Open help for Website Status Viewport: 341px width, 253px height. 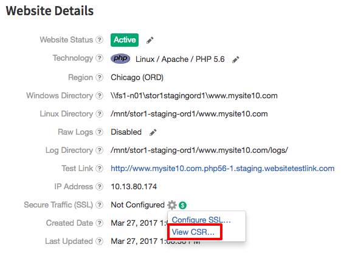click(x=100, y=39)
